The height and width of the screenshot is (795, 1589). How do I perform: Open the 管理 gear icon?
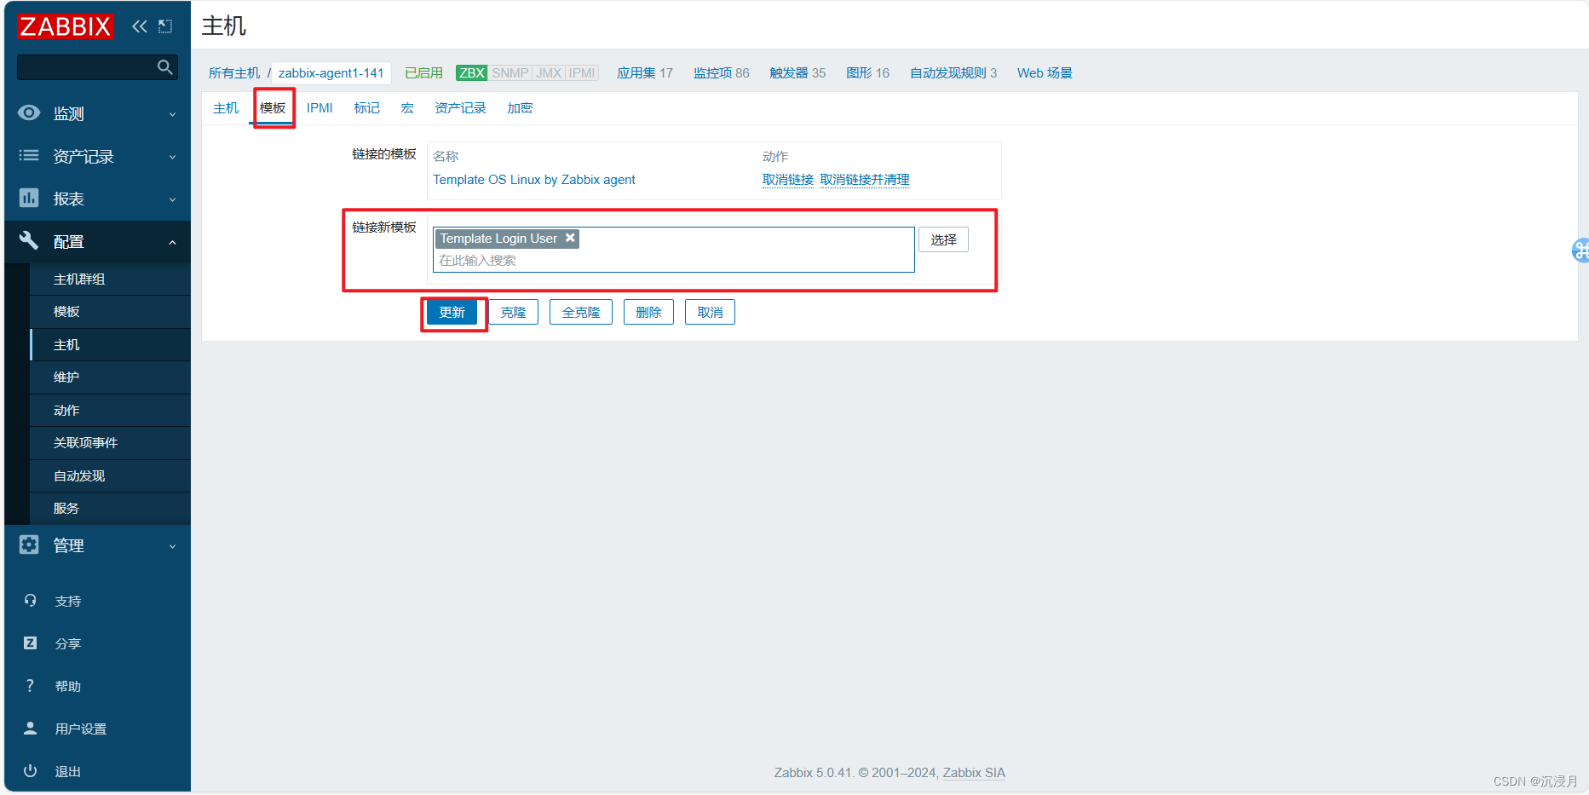coord(29,544)
